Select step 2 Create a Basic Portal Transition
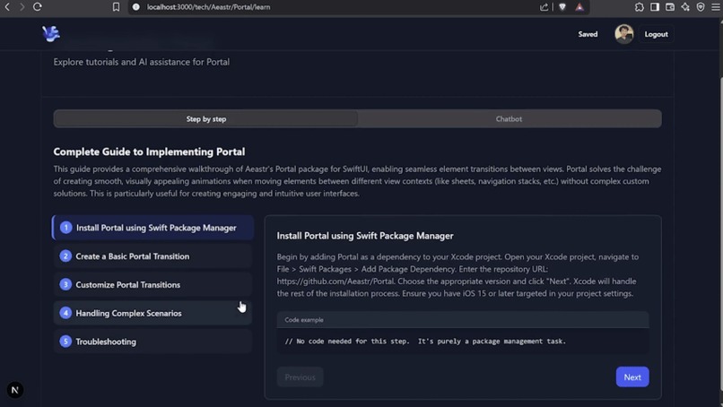723x407 pixels. click(153, 256)
